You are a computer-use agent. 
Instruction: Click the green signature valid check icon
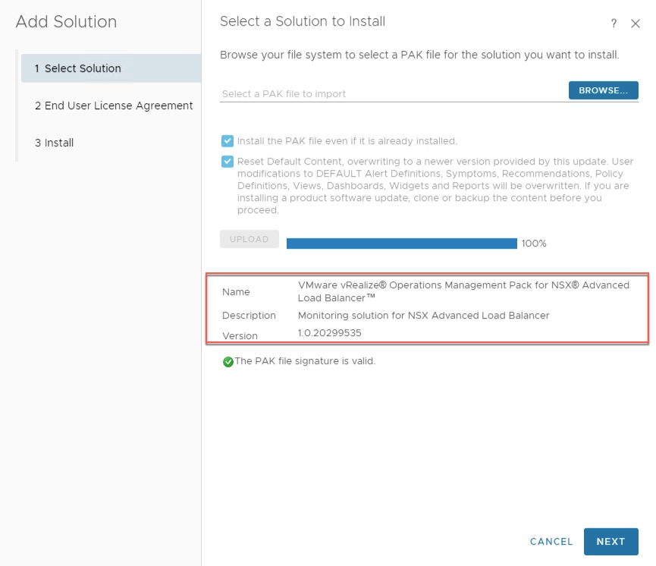[x=228, y=362]
